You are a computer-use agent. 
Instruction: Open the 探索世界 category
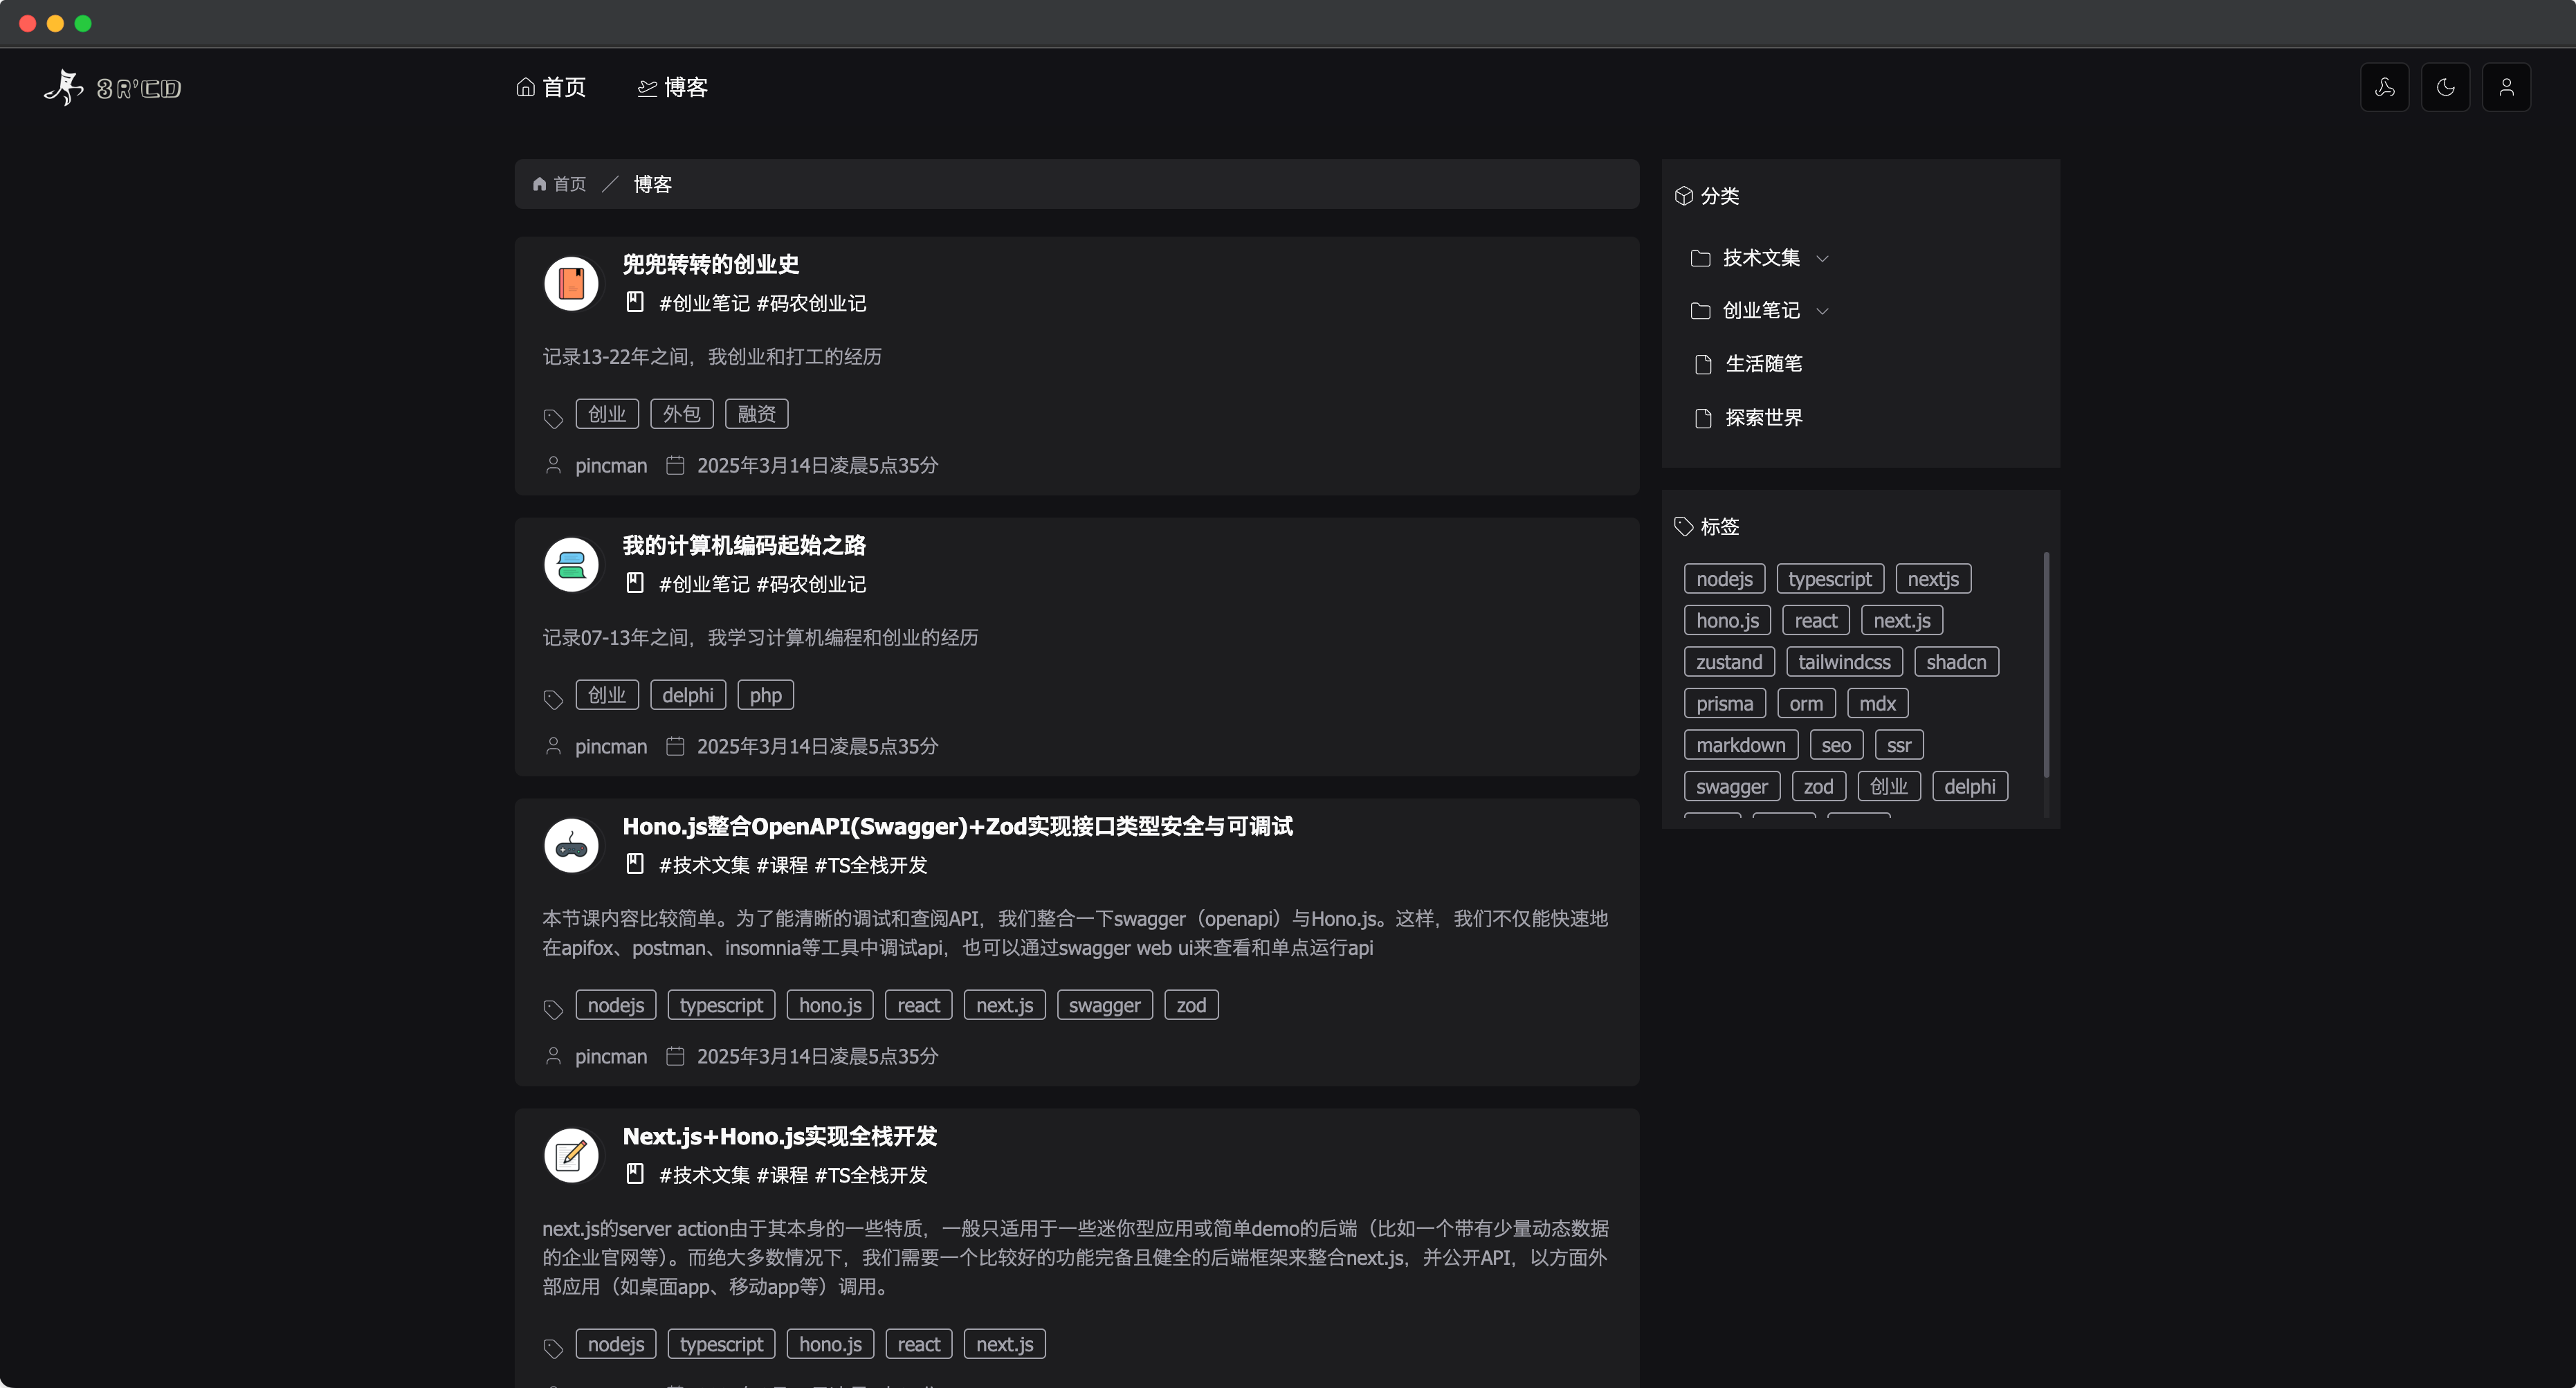click(x=1763, y=418)
